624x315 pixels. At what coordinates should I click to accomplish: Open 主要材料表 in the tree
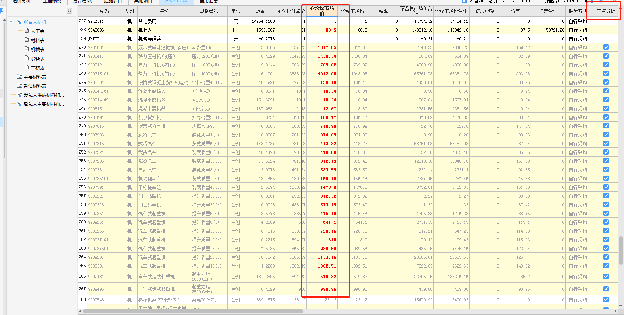35,77
